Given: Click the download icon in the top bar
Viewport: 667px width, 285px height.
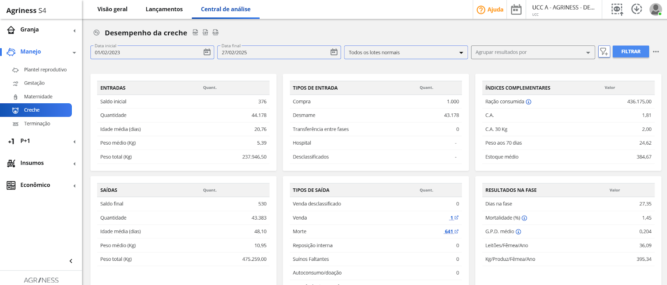Looking at the screenshot, I should pos(637,9).
